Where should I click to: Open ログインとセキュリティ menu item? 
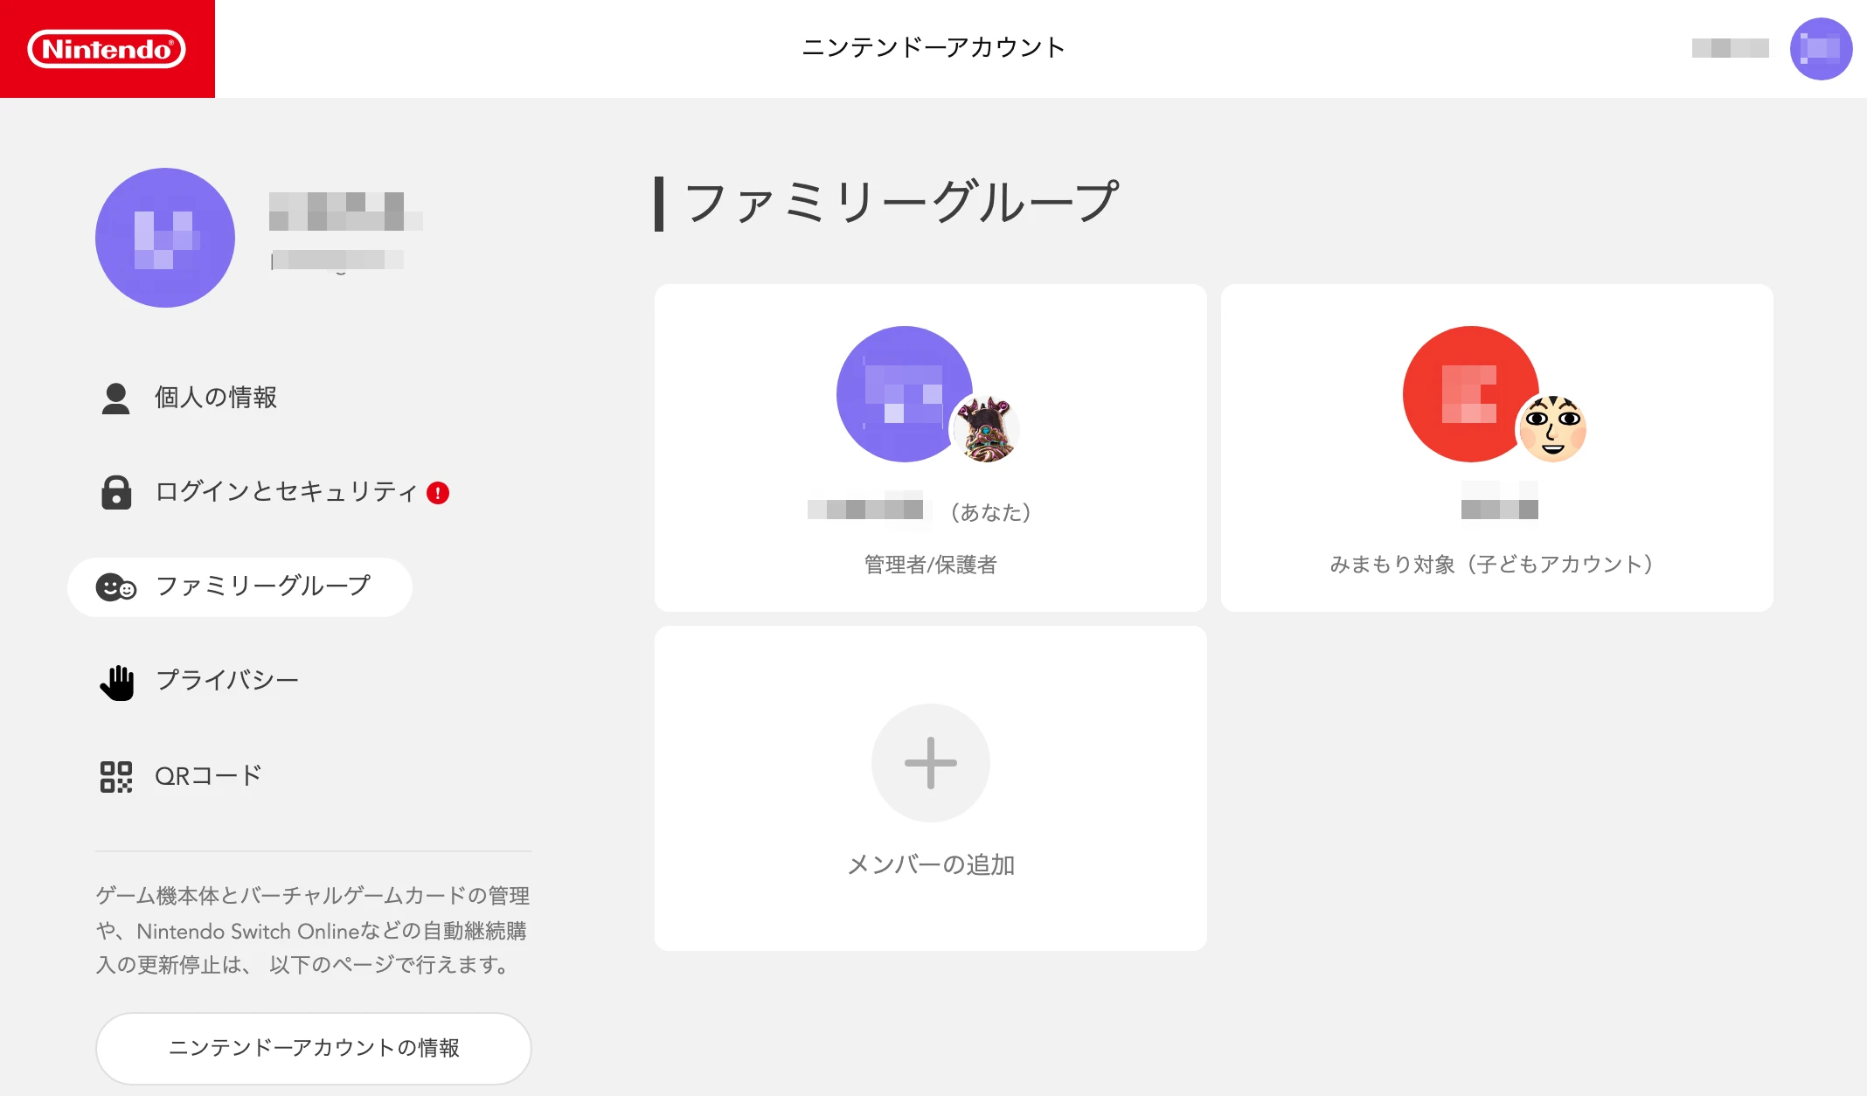[x=287, y=492]
